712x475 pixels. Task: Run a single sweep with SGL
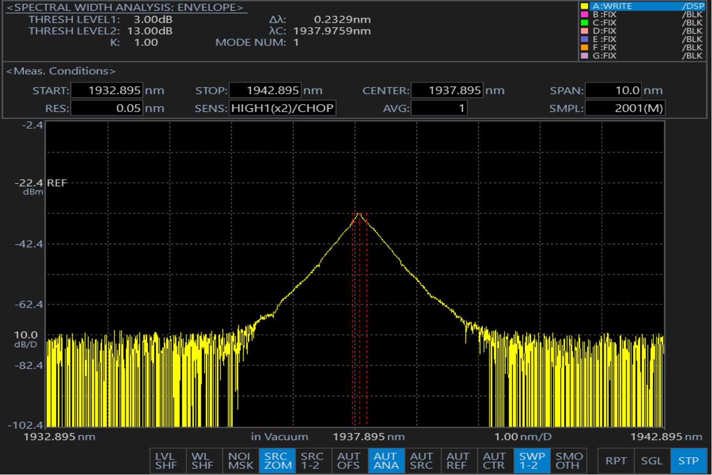coord(652,461)
